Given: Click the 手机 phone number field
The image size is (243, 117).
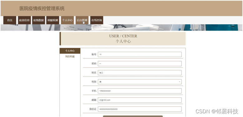Looking at the screenshot, I should click(x=140, y=91).
